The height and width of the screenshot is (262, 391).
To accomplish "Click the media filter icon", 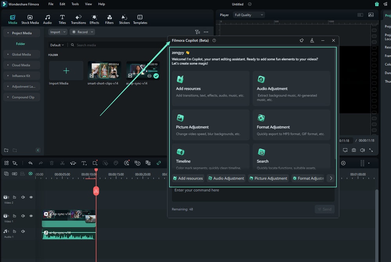I will click(x=197, y=32).
